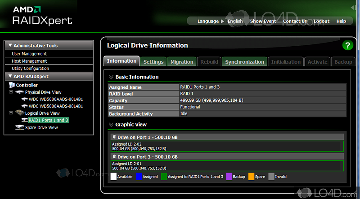Collapse the Physical Drive View tree node
Screen dimensions: 360x199
(11, 92)
